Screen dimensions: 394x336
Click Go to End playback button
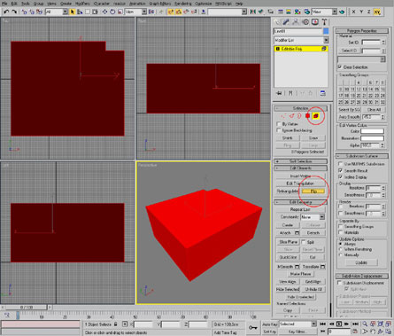(x=355, y=324)
